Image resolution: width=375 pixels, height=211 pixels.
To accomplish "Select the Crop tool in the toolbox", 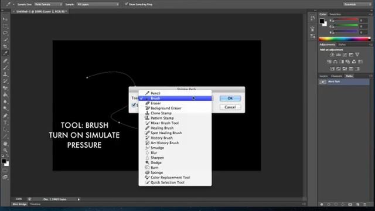I will (5, 46).
